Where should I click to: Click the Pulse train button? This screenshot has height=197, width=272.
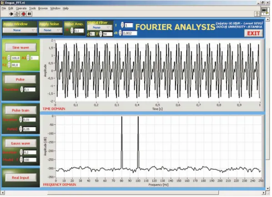click(x=20, y=110)
